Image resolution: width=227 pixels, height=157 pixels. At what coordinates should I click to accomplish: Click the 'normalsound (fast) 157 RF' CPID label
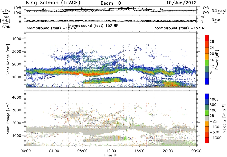[x=94, y=26]
